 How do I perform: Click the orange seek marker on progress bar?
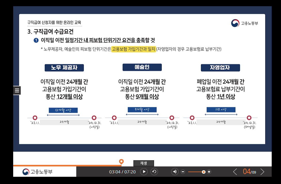point(121,162)
